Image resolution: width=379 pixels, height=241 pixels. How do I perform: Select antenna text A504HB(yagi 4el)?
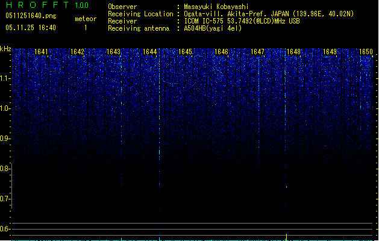pyautogui.click(x=213, y=28)
